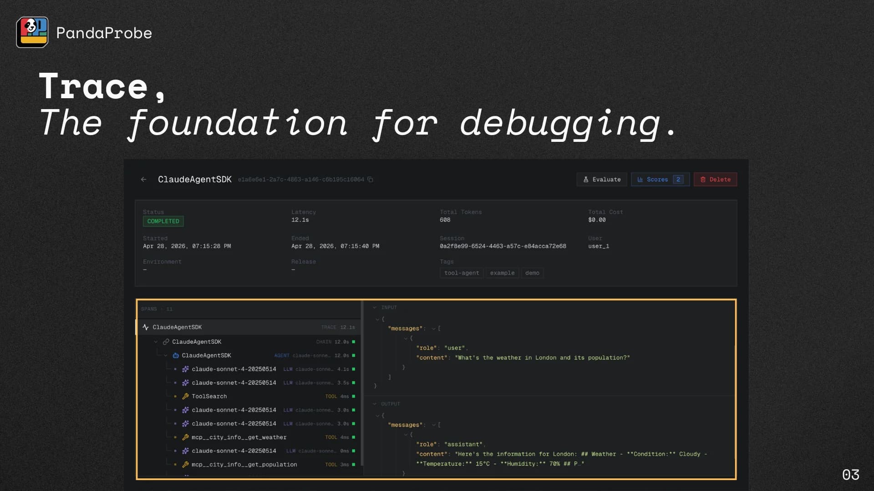Click the Started time "07:15:28 PM"

tap(211, 246)
